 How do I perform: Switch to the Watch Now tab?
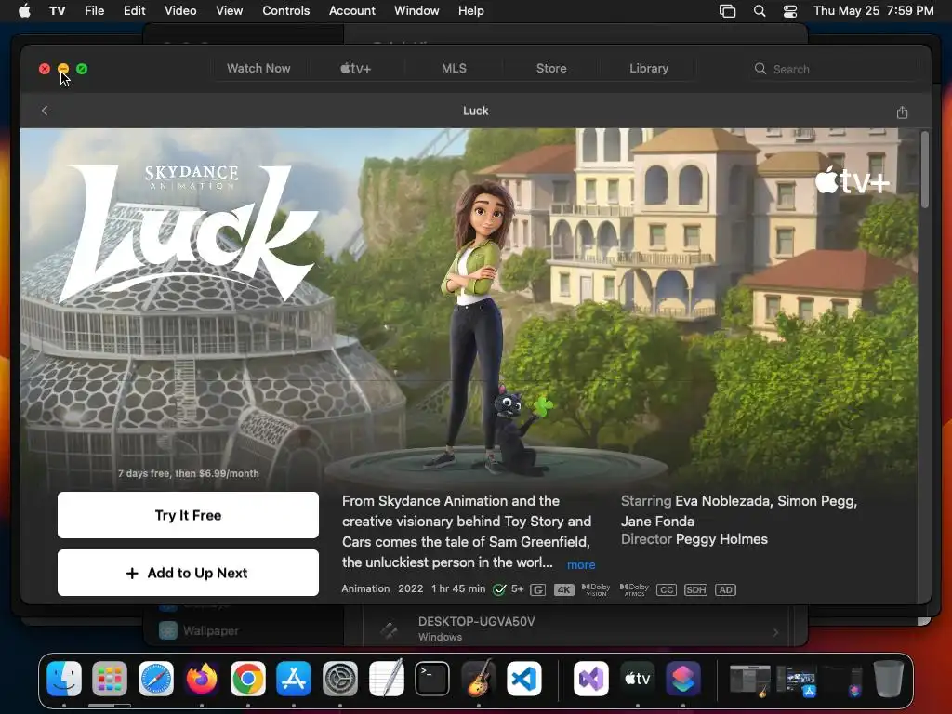pos(258,69)
